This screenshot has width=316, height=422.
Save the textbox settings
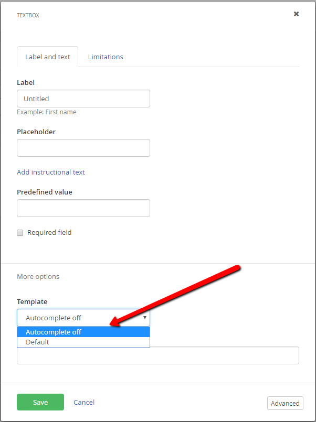tap(40, 402)
